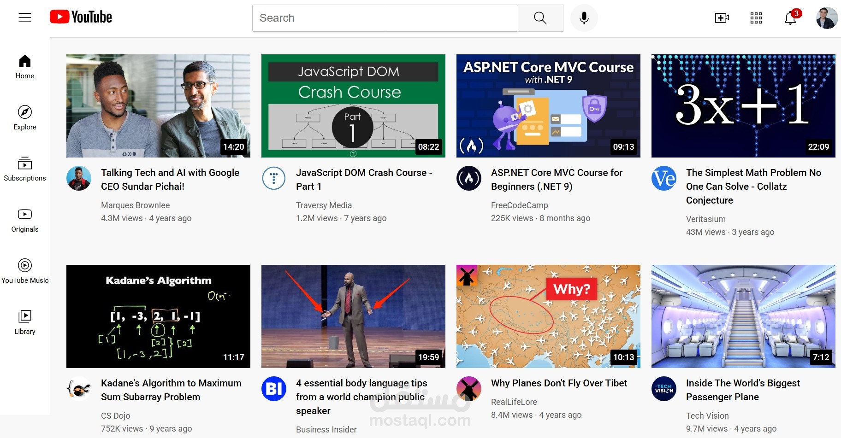Open the hamburger guide menu
Image resolution: width=841 pixels, height=438 pixels.
(x=25, y=18)
